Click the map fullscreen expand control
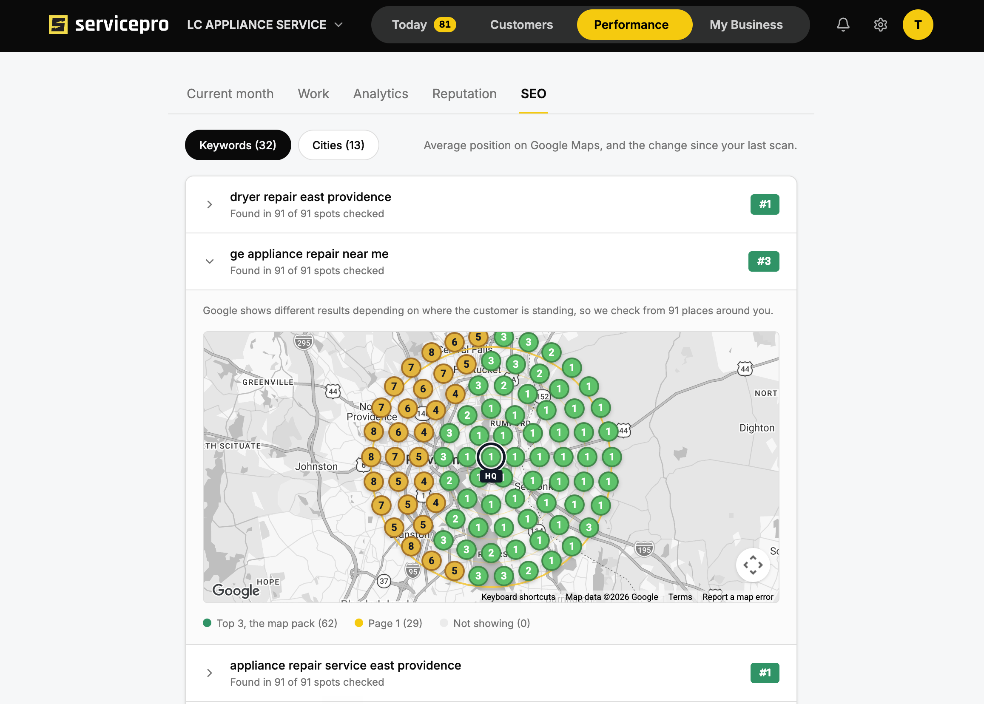Screen dimensions: 984x704 tap(752, 565)
